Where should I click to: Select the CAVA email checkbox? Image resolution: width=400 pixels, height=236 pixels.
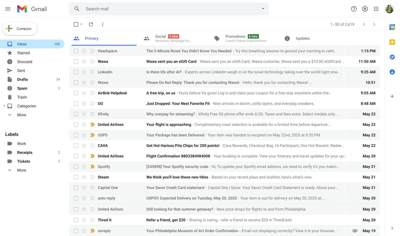pyautogui.click(x=76, y=146)
